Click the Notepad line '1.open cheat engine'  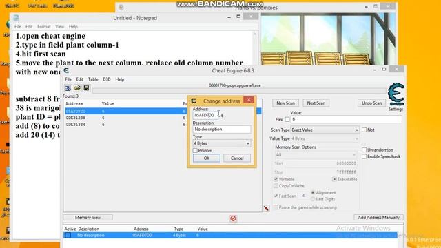[50, 36]
